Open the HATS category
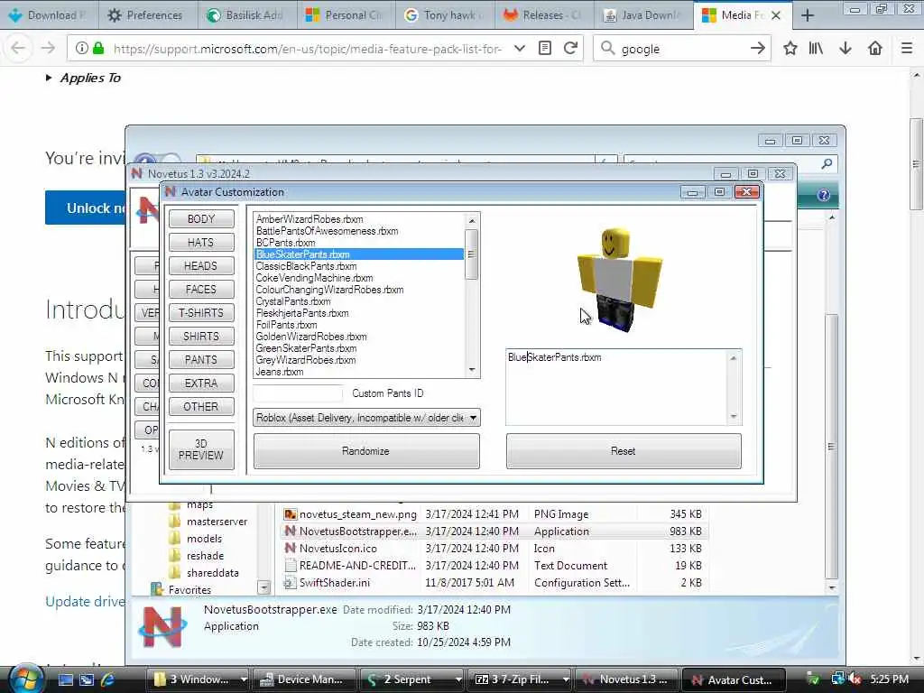The image size is (924, 693). coord(201,242)
